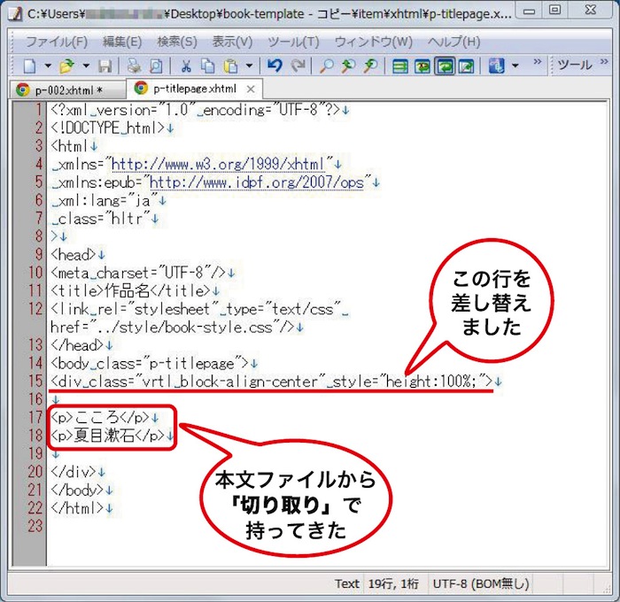Find next using the middle magnifier icon

point(348,66)
